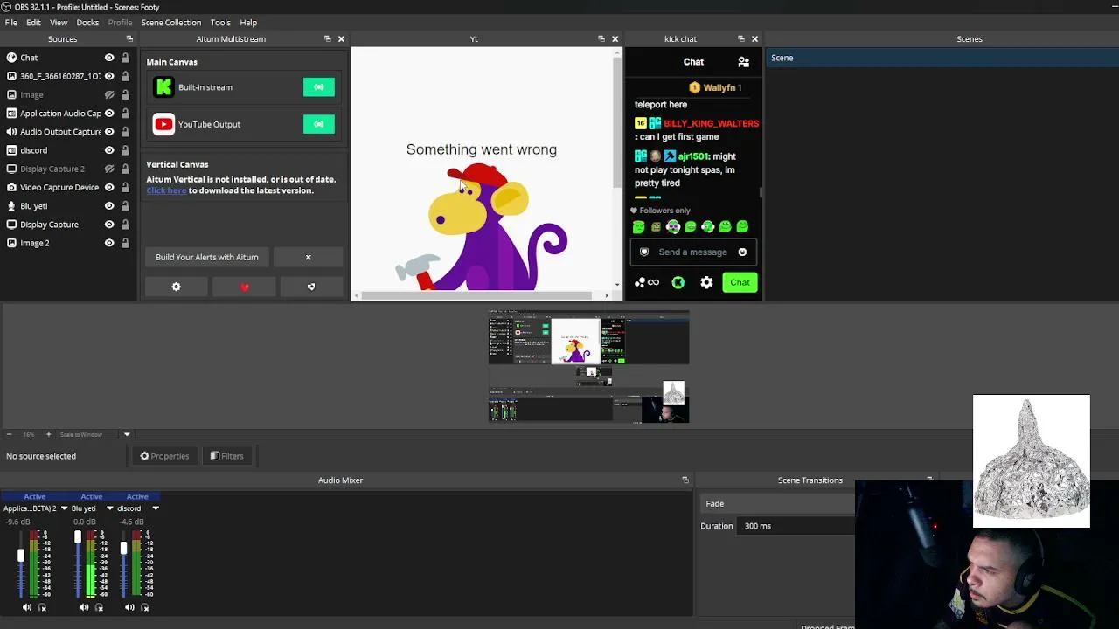Click the YouTube logo next to YouTube Output

[163, 124]
